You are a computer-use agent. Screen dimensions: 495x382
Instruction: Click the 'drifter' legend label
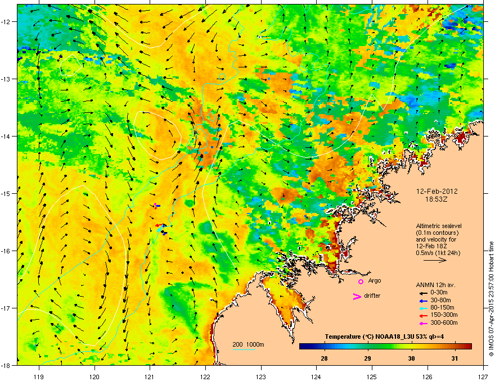(372, 295)
